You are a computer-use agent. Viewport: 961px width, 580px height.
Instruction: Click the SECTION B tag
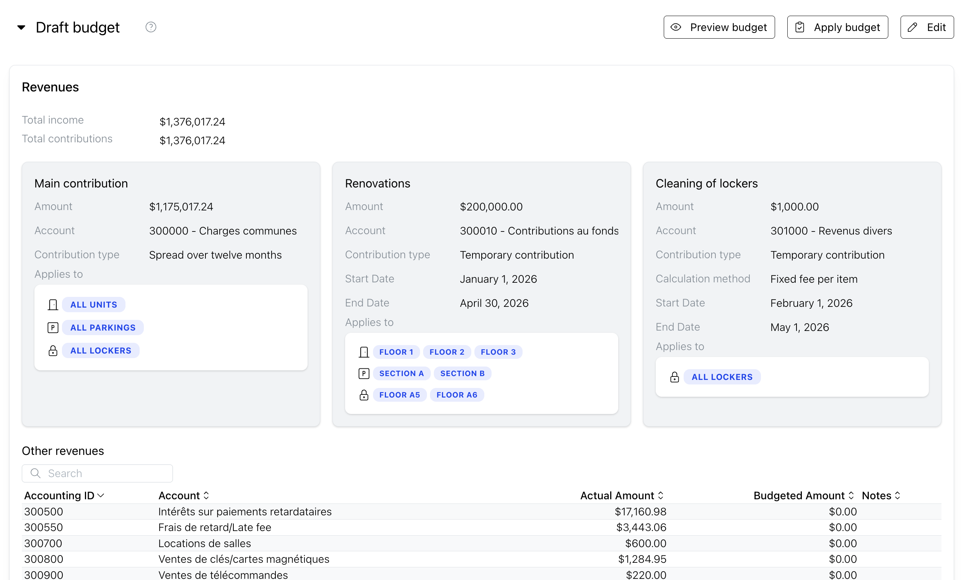click(462, 373)
